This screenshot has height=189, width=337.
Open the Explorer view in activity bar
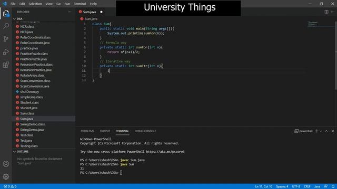coord(6,14)
